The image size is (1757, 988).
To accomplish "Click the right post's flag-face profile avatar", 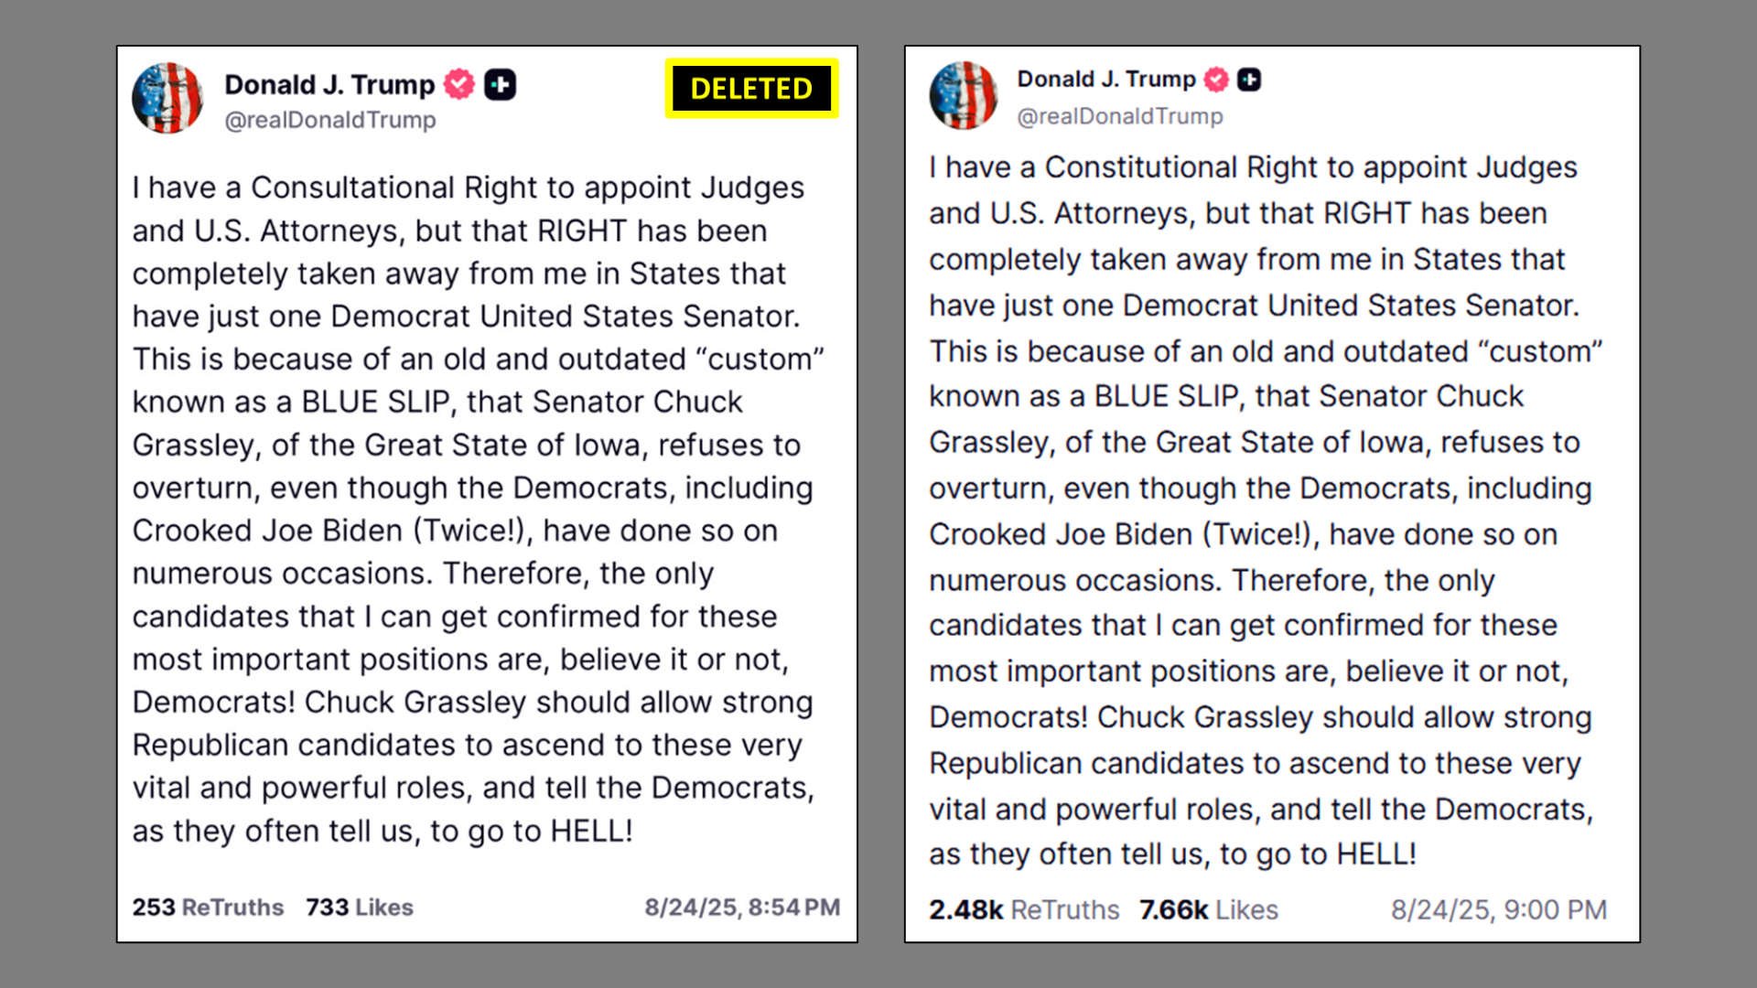I will [963, 95].
